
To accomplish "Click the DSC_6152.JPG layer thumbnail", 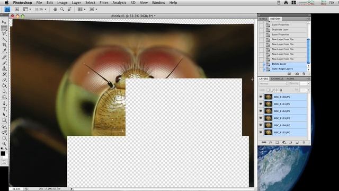I will [269, 111].
